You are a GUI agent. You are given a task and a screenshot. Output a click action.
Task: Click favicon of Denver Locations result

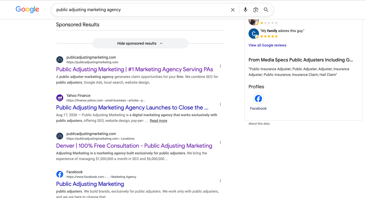tap(60, 136)
